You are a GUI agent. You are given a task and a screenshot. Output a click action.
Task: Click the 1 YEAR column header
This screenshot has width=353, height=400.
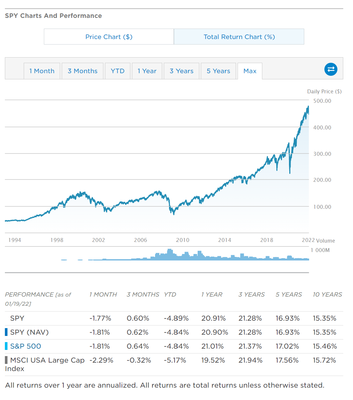[212, 295]
